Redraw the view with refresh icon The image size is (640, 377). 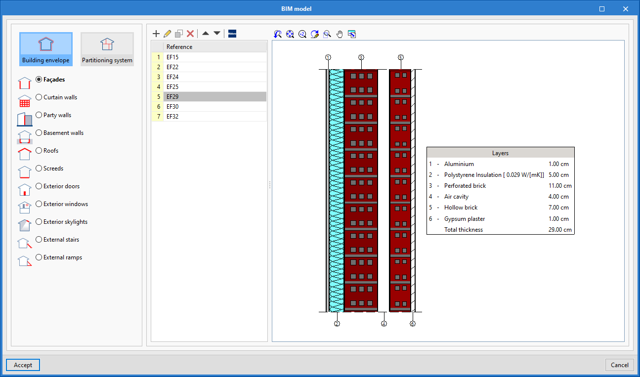(x=315, y=34)
